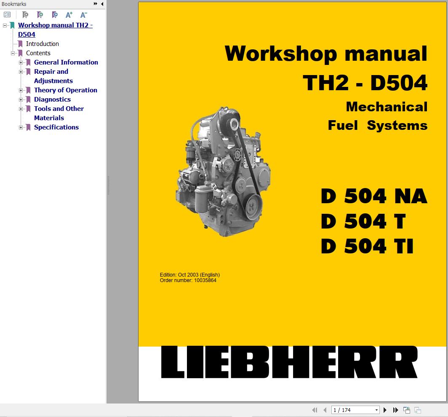
Task: Increase bookmark font size with A+
Action: (69, 15)
